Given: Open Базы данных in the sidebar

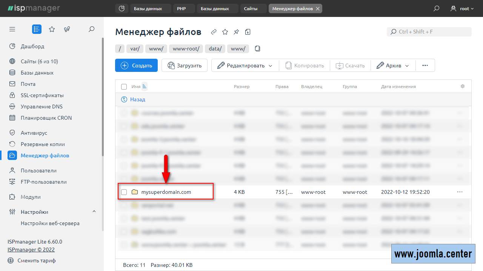Looking at the screenshot, I should tap(37, 73).
